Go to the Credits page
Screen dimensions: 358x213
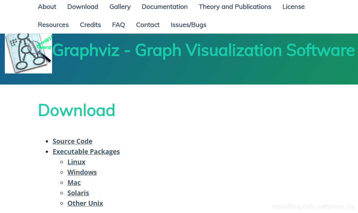click(90, 25)
